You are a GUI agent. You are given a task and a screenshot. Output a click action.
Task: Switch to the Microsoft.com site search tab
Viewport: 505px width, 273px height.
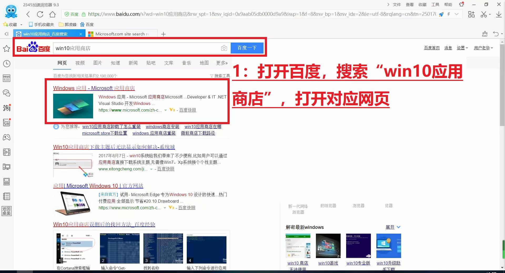122,34
